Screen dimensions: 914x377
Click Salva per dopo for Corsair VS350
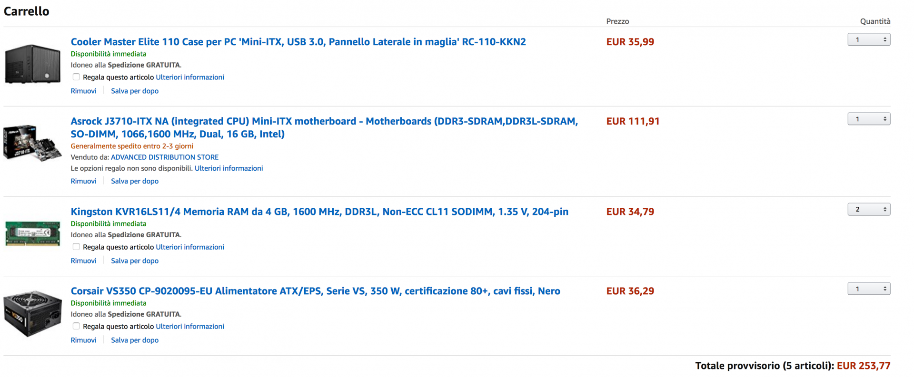135,340
